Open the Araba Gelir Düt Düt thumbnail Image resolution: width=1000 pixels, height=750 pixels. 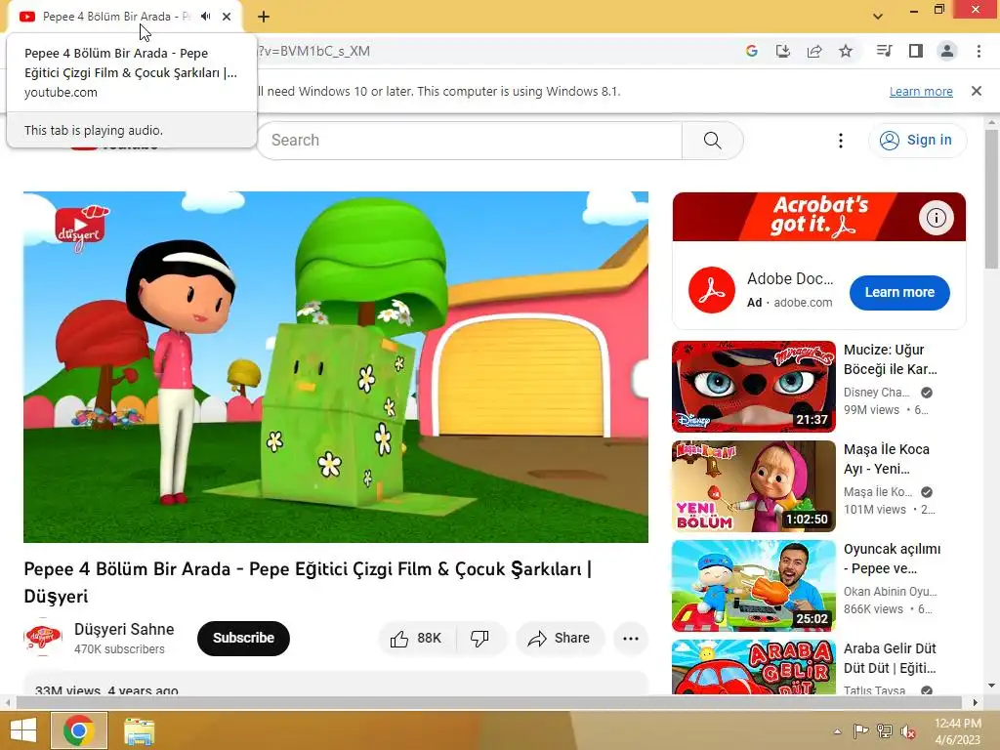pyautogui.click(x=754, y=667)
